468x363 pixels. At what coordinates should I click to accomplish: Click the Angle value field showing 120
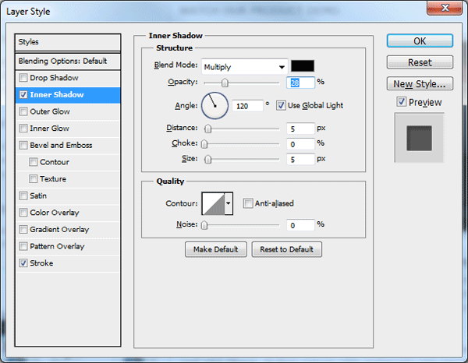pyautogui.click(x=247, y=106)
